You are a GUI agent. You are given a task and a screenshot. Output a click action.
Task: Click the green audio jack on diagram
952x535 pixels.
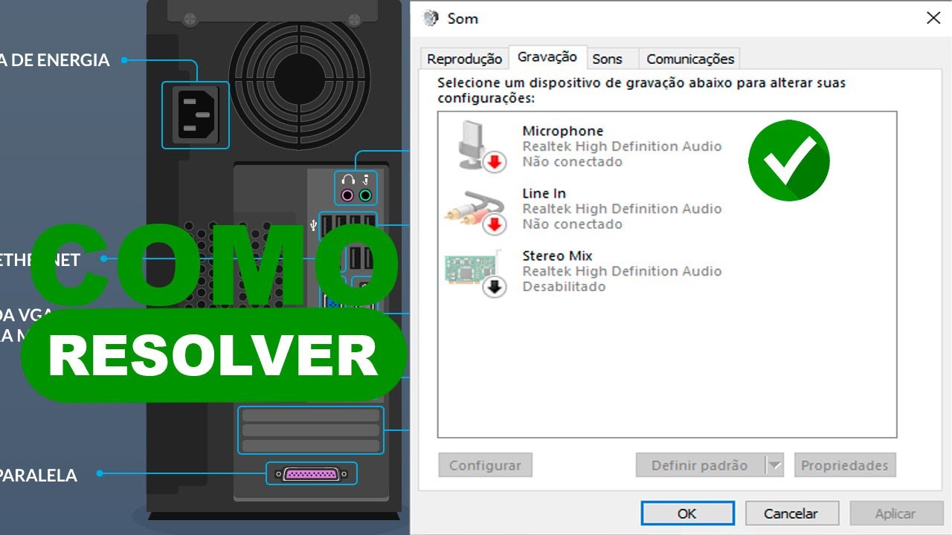(x=365, y=196)
